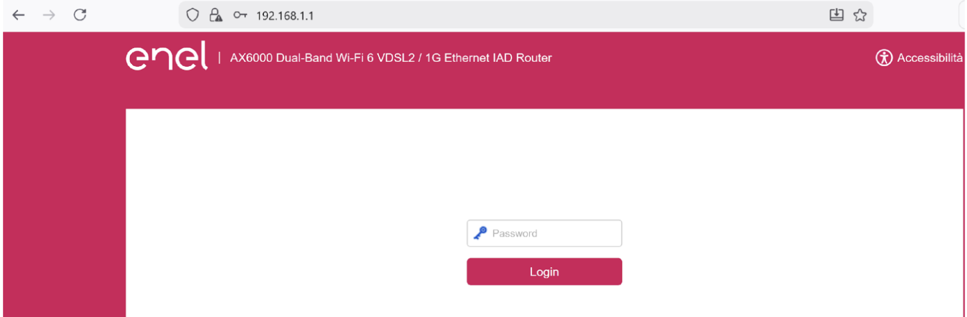
Task: Select the 192.168.1.1 address text
Action: pos(284,16)
